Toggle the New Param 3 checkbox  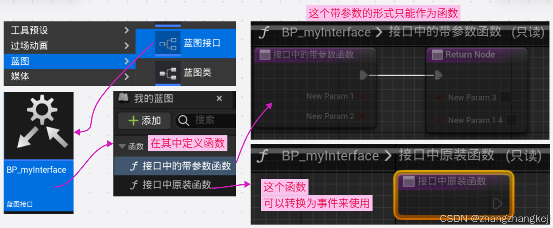coord(505,97)
